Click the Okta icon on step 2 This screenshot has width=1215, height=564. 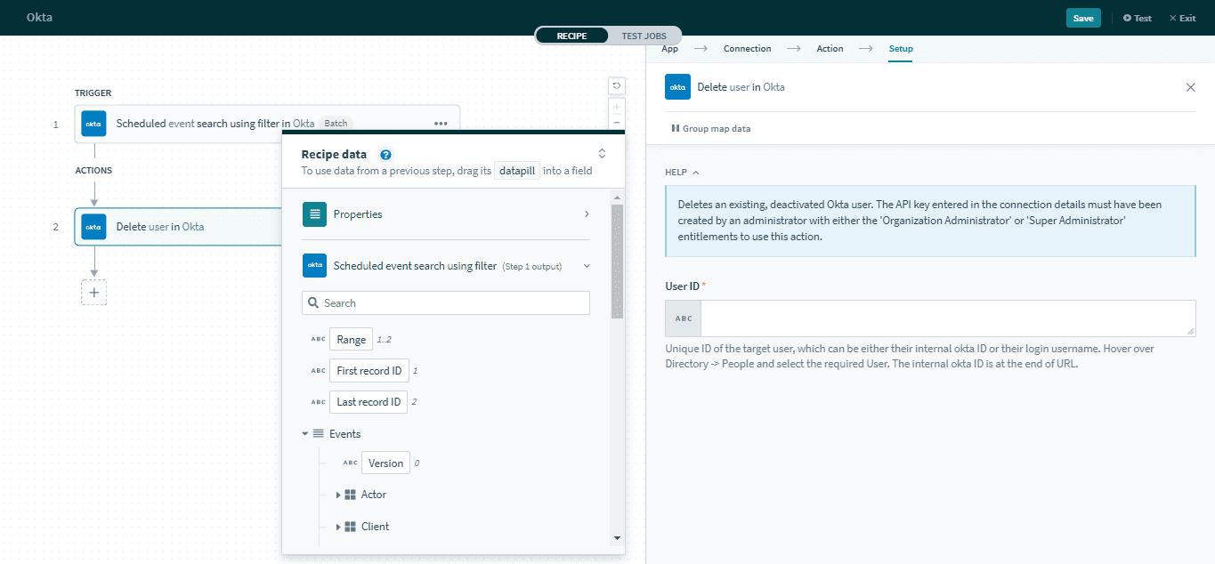(x=93, y=227)
